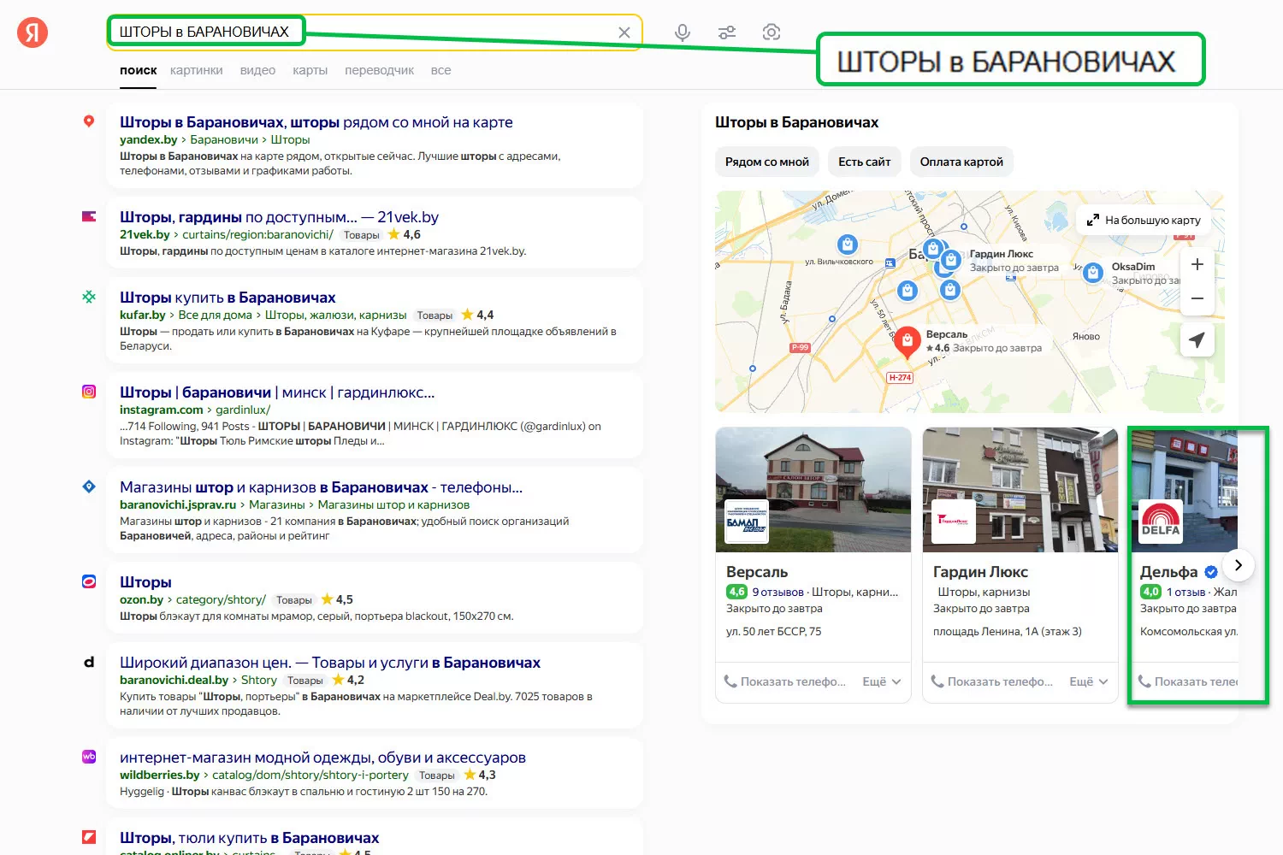Zoom in on the map
This screenshot has height=855, width=1283.
(x=1197, y=264)
